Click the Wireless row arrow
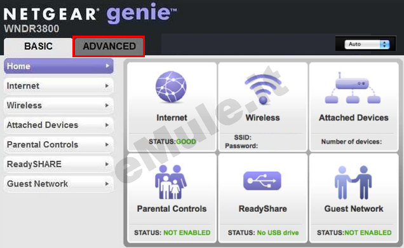Viewport: 404px width, 248px height. click(107, 106)
